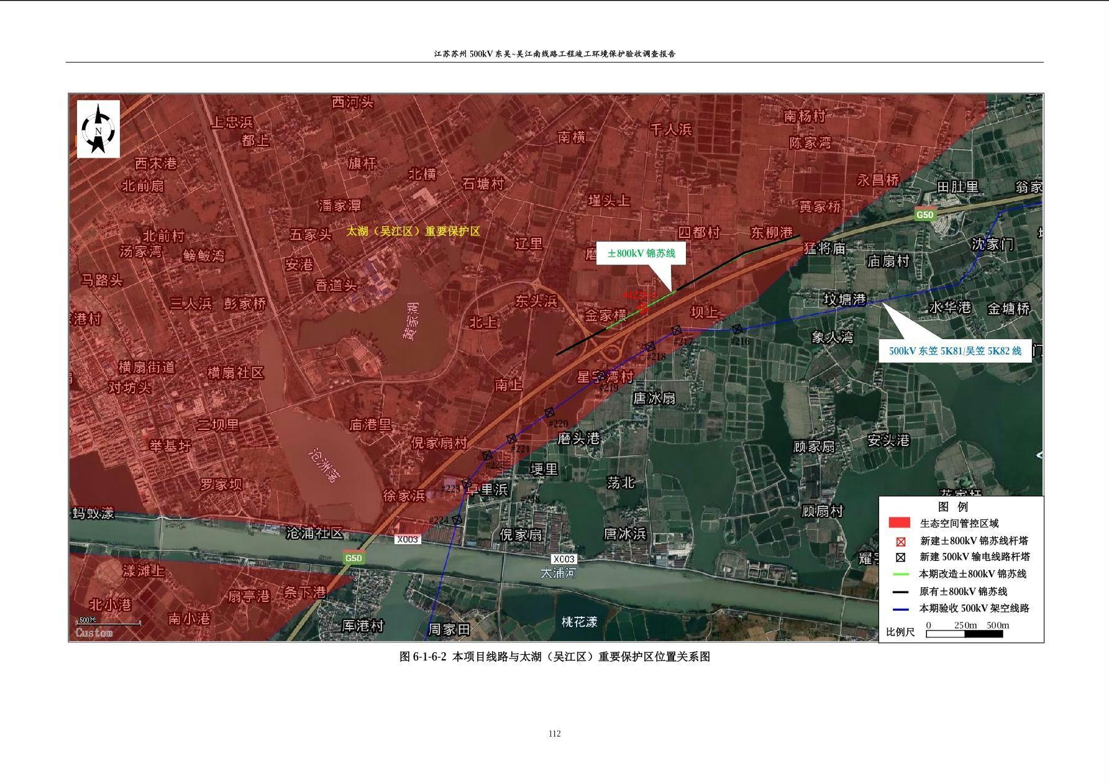The width and height of the screenshot is (1109, 784).
Task: Click the 金塘桥 place label
Action: coord(1008,309)
